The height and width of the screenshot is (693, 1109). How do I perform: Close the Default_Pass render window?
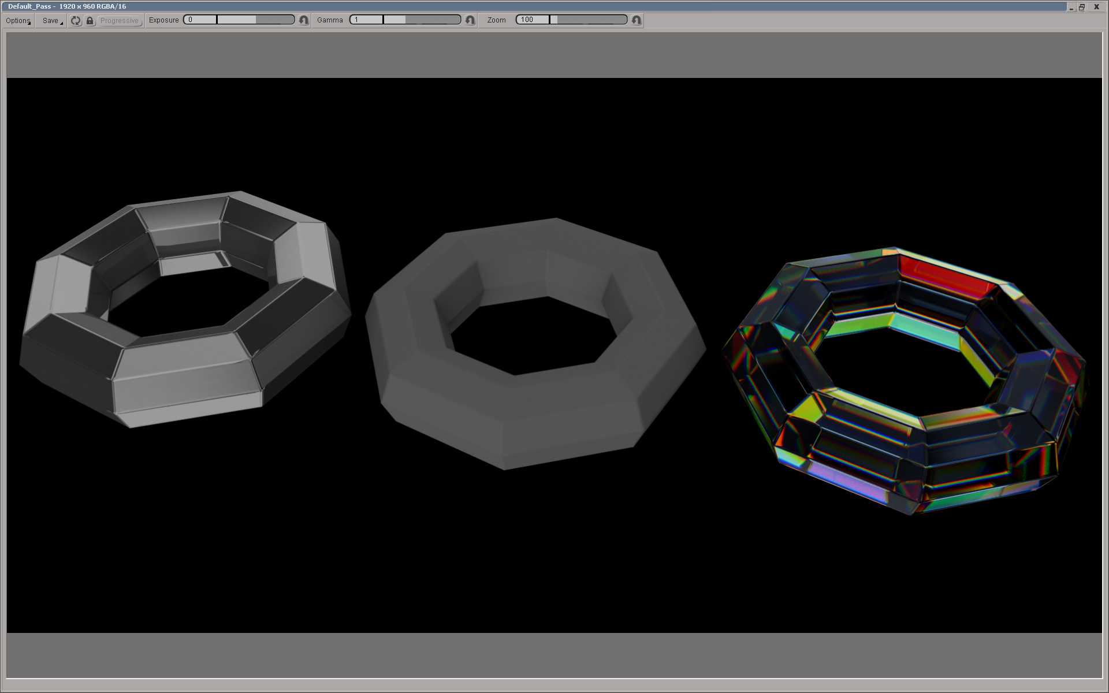pyautogui.click(x=1096, y=7)
